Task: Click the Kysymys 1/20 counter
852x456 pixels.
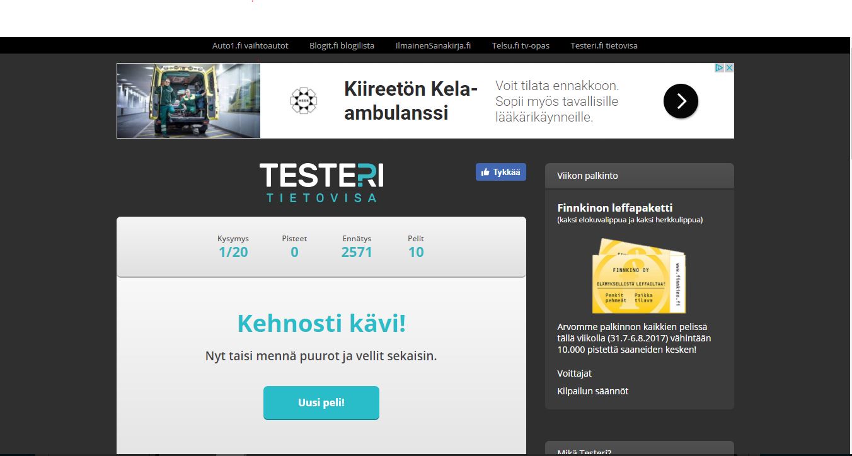Action: click(233, 247)
